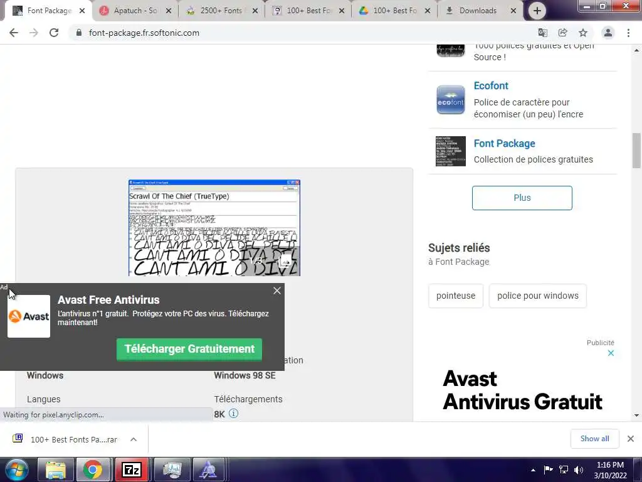Click the Téléchargements label
Screen dimensions: 642x482
click(x=248, y=399)
